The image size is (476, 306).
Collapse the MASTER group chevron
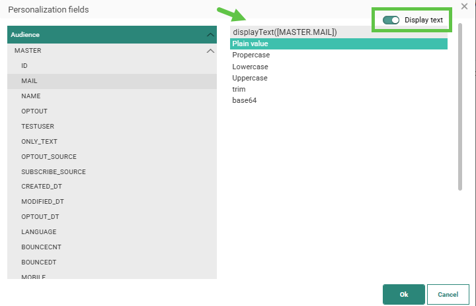(210, 51)
